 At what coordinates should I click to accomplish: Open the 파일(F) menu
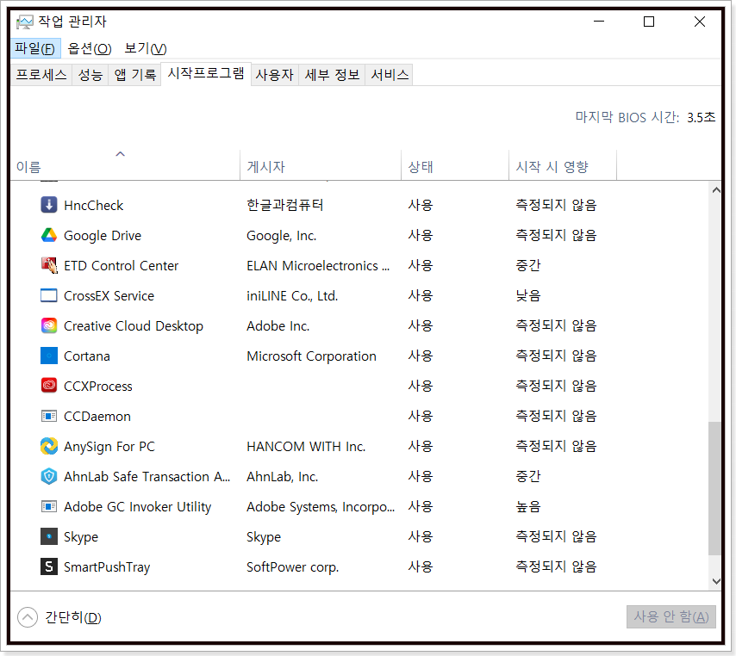pos(35,48)
